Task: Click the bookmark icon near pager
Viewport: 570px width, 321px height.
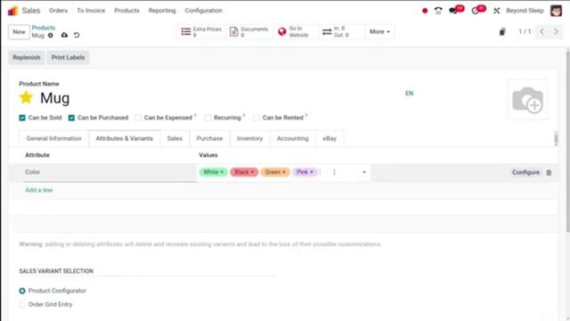Action: [x=502, y=32]
